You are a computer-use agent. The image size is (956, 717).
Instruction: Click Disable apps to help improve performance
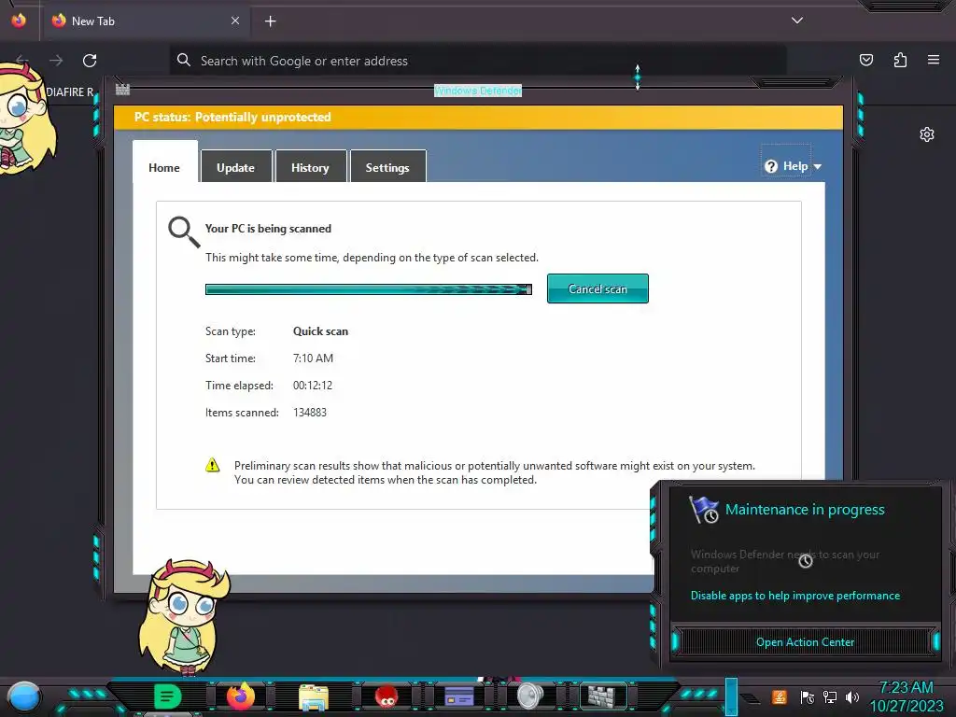coord(795,596)
